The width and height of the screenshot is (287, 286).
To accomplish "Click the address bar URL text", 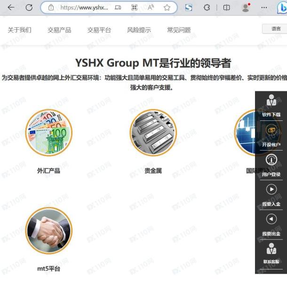I will coord(84,8).
